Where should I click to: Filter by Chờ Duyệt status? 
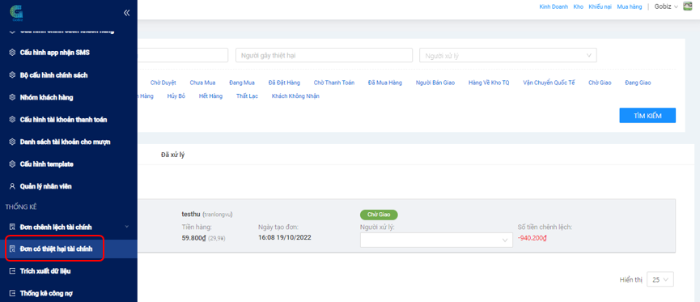point(163,83)
